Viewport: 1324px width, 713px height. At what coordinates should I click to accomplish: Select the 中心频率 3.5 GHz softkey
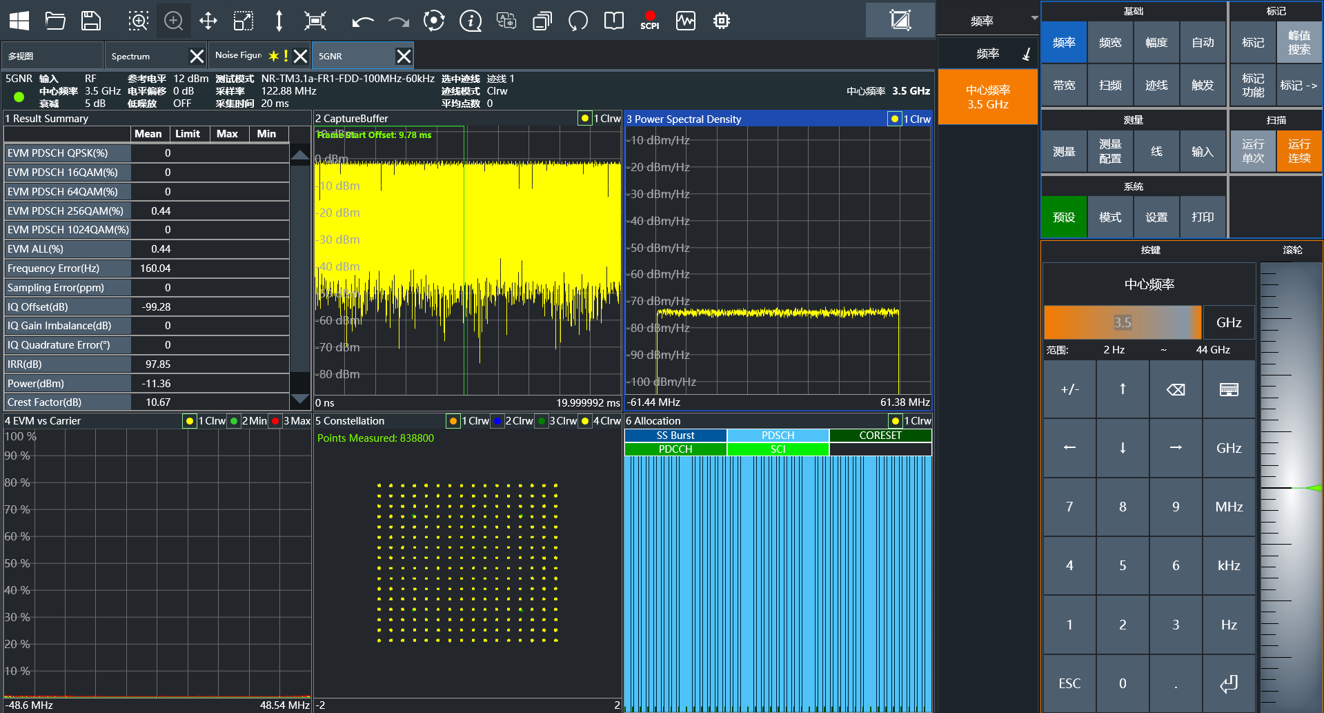point(988,97)
